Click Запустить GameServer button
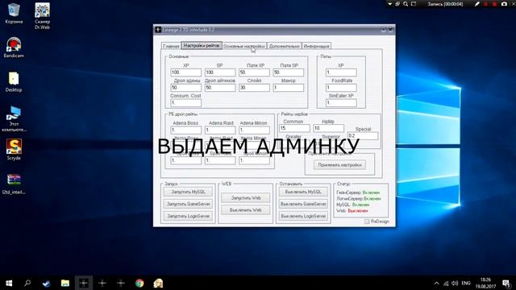Screen dimensions: 516x290 (x=188, y=204)
